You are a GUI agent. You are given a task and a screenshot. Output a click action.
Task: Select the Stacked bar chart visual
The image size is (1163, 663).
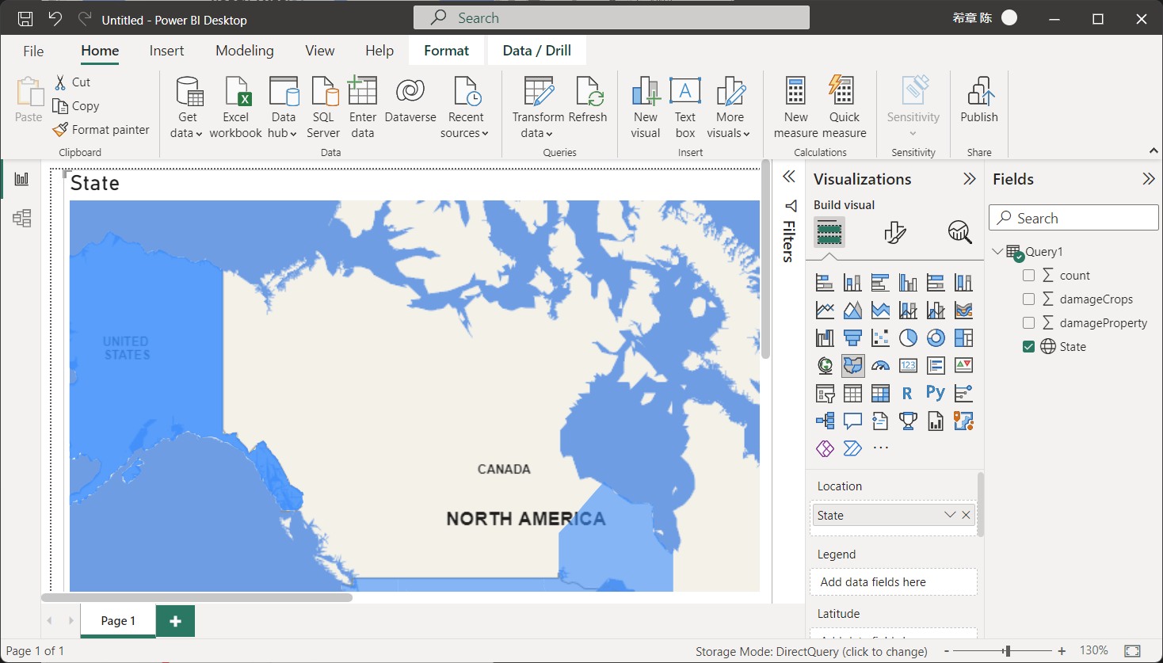pos(825,283)
